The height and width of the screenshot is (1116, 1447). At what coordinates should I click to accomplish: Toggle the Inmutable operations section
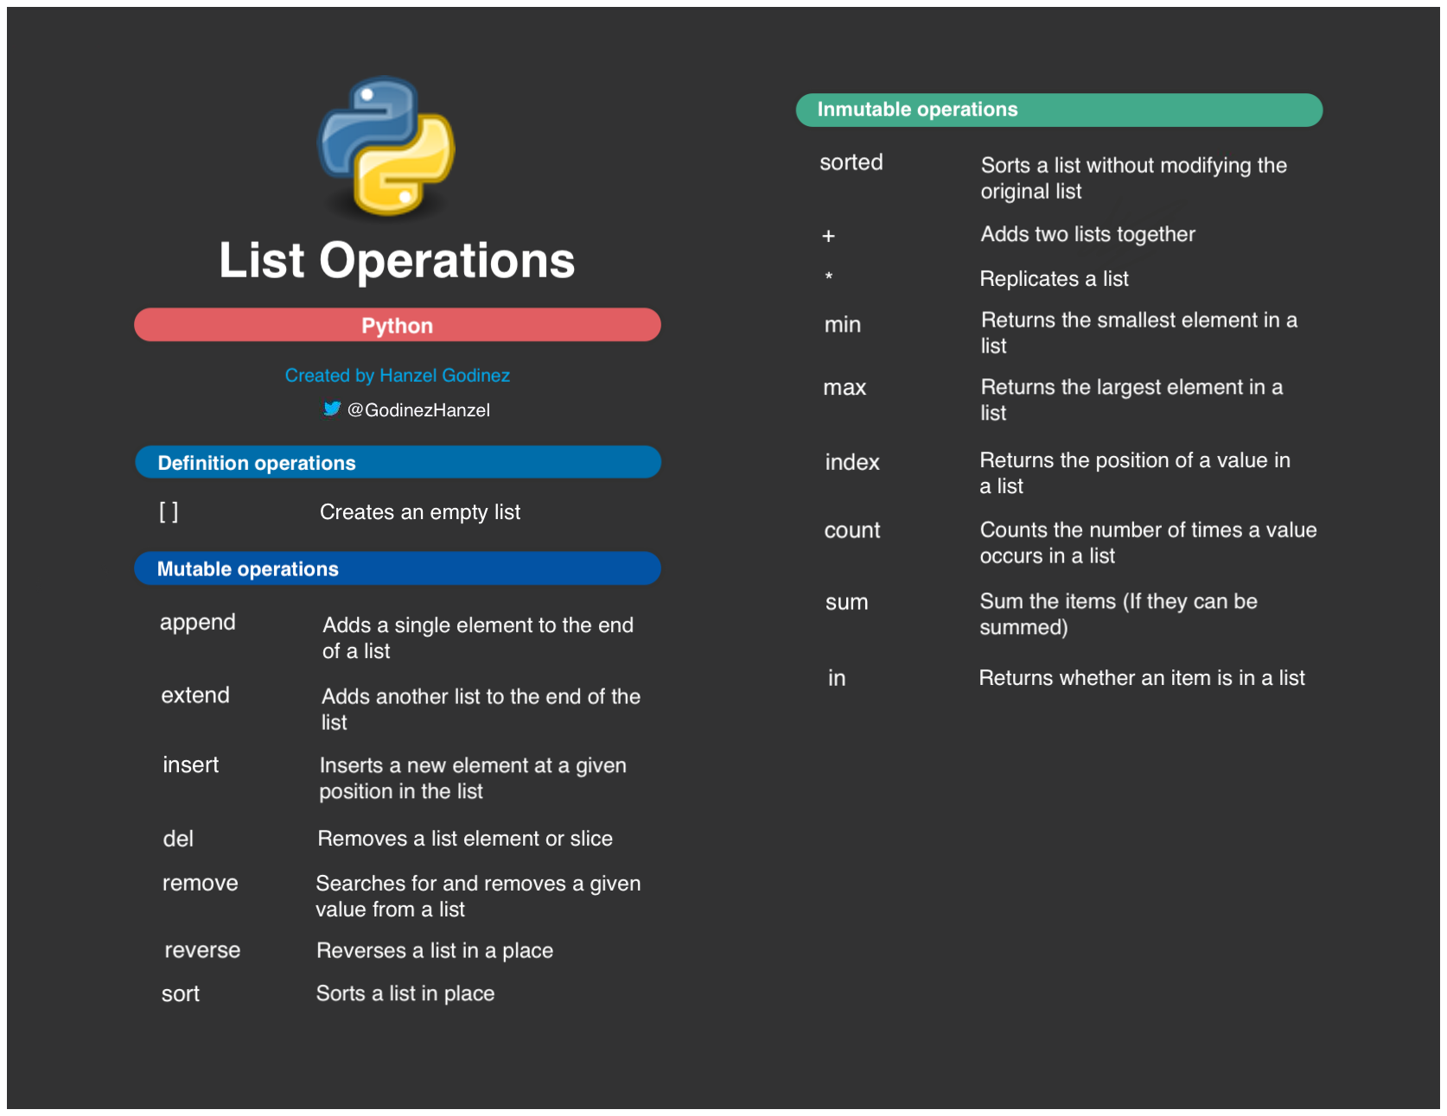(x=1058, y=109)
